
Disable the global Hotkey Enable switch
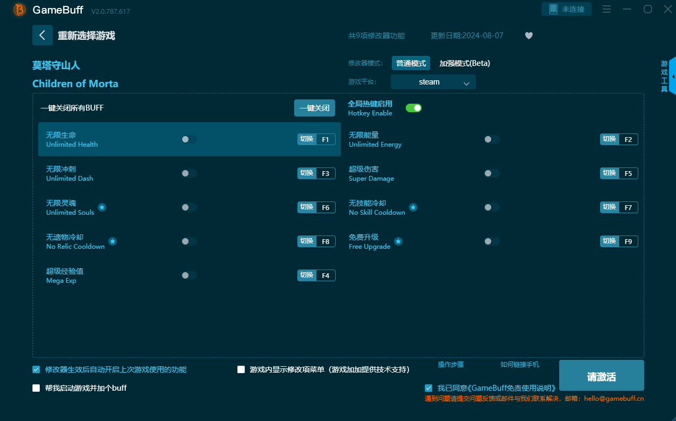pos(413,108)
